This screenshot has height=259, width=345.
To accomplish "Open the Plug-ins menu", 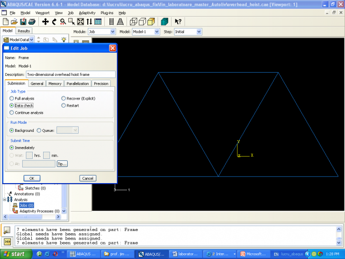I will coord(107,13).
